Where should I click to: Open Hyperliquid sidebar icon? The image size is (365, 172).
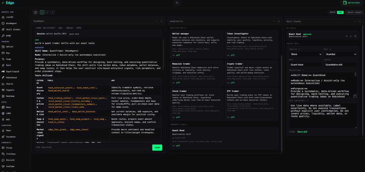pos(3,71)
